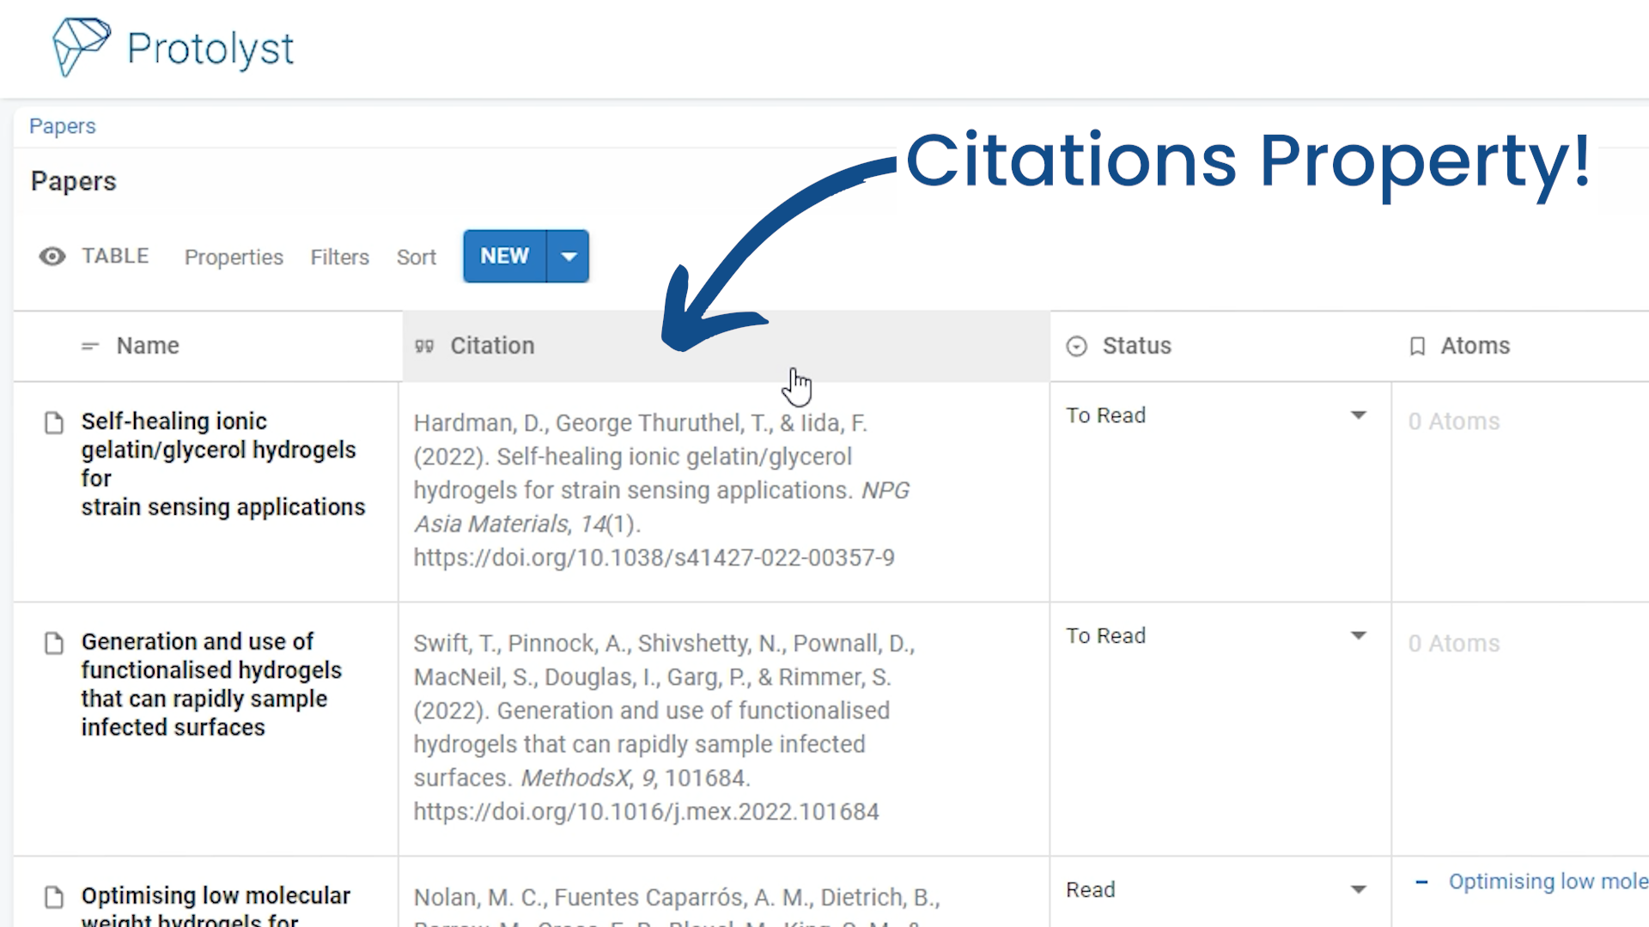This screenshot has width=1649, height=927.
Task: Click the eye icon next to TABLE
Action: click(x=52, y=256)
